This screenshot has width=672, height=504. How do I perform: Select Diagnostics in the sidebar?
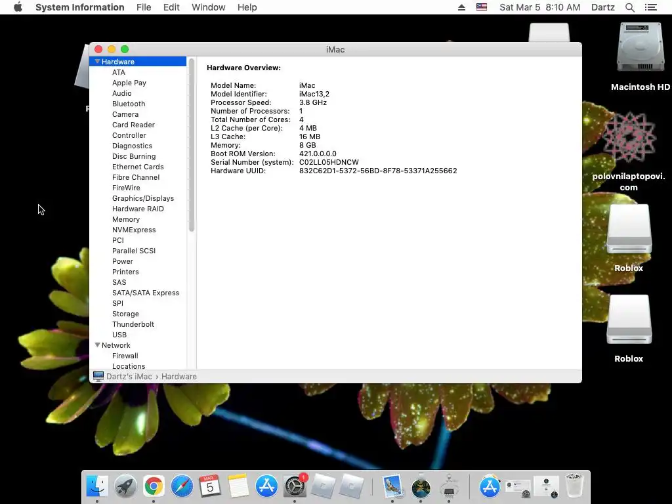tap(132, 146)
